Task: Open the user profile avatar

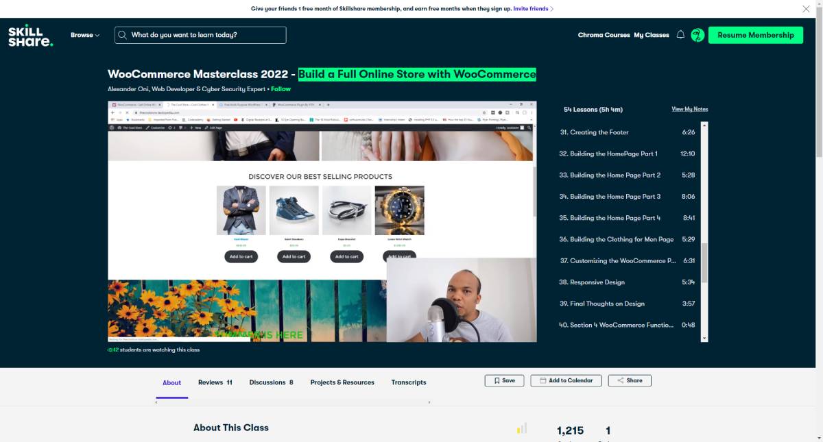Action: 697,35
